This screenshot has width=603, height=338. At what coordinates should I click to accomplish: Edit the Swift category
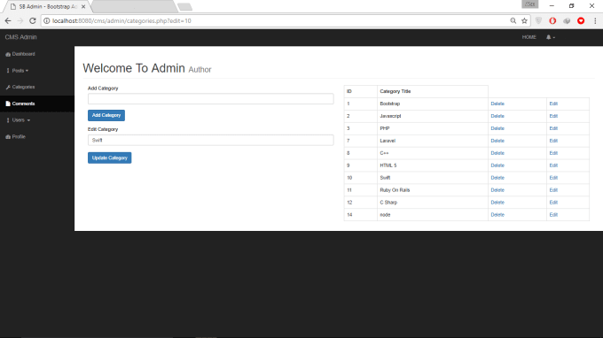point(553,178)
